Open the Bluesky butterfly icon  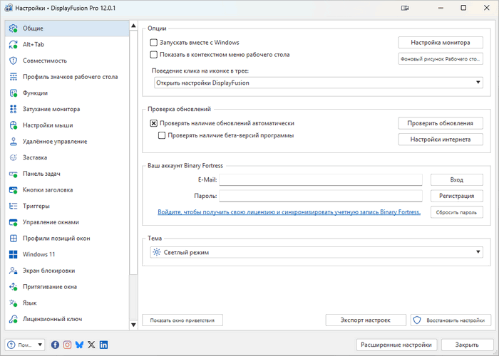(79, 345)
